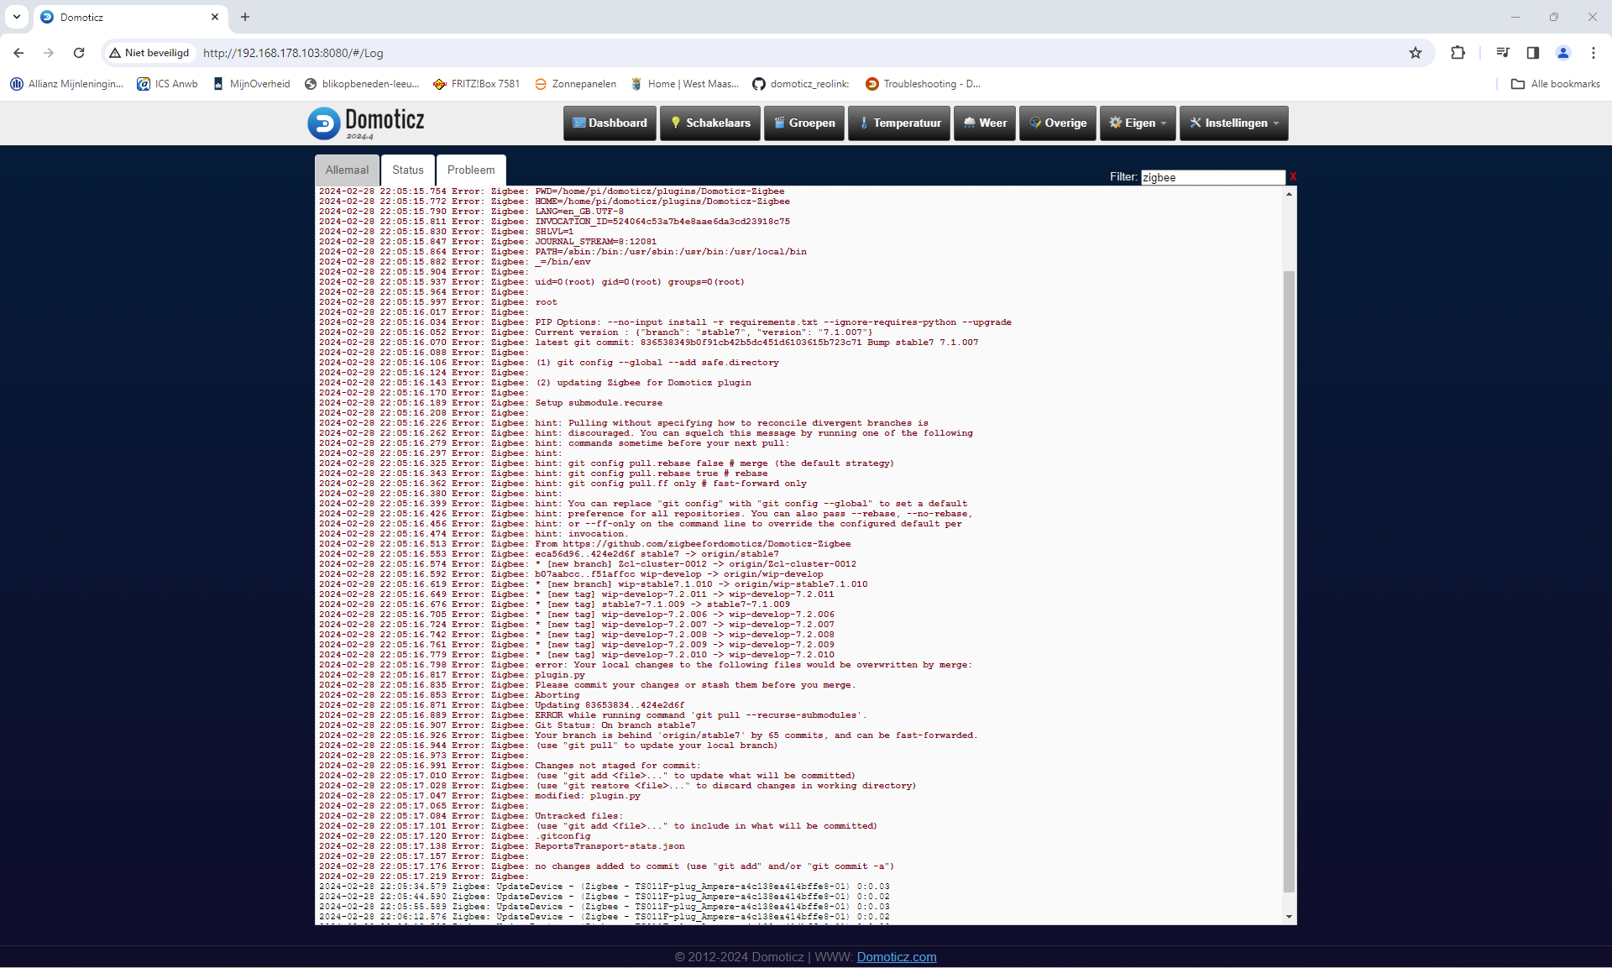Click the address bar URL
This screenshot has height=968, width=1612.
click(x=293, y=53)
